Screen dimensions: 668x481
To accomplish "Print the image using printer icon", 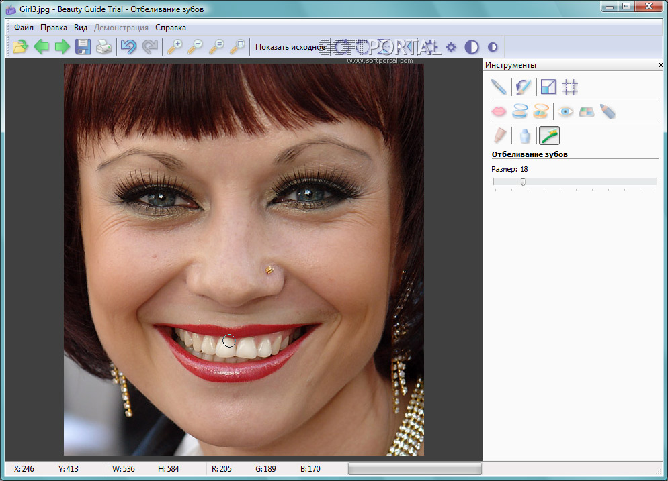I will (103, 47).
